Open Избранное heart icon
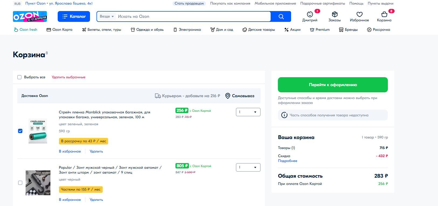Image resolution: width=438 pixels, height=206 pixels. coord(359,14)
